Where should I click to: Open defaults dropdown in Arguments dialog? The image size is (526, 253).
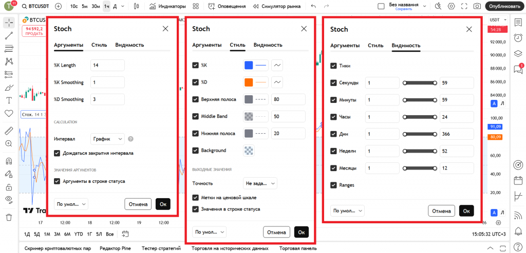pyautogui.click(x=71, y=204)
